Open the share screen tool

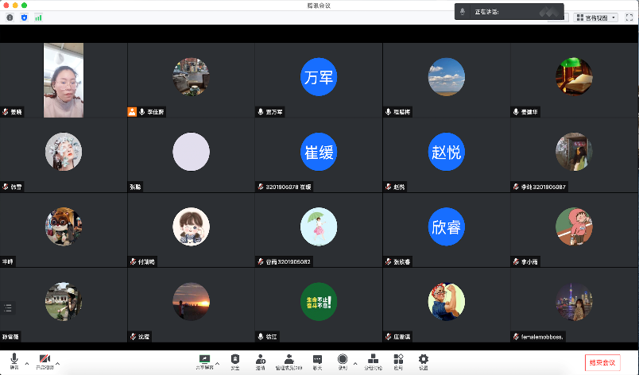(204, 361)
